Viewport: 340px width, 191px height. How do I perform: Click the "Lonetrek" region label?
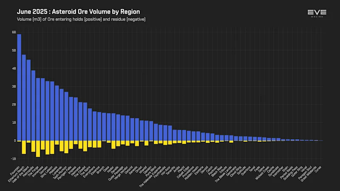point(58,171)
